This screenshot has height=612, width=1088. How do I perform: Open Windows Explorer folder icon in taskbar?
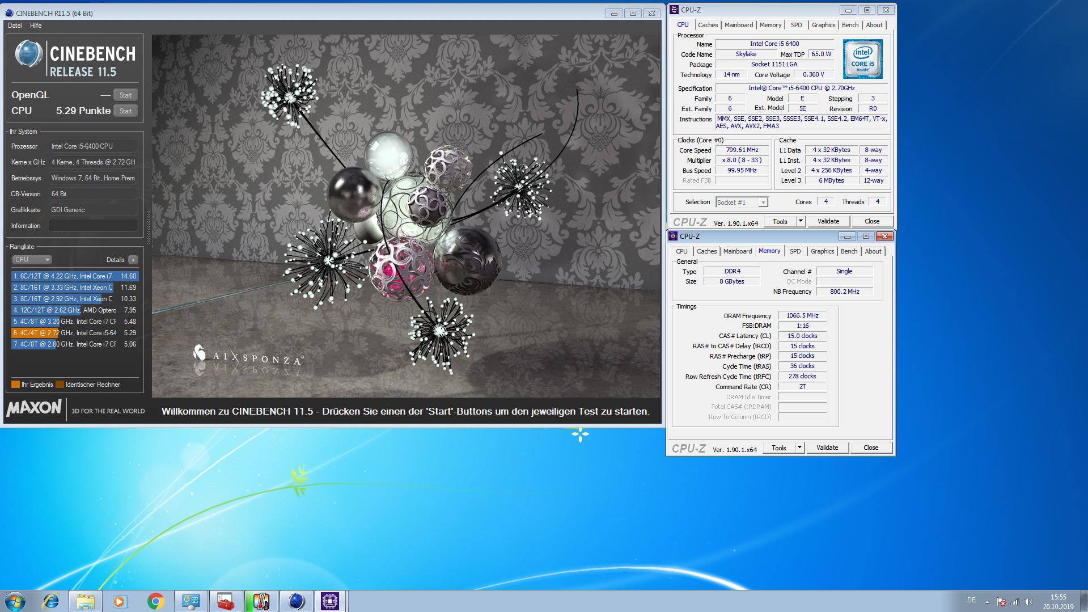click(x=86, y=601)
